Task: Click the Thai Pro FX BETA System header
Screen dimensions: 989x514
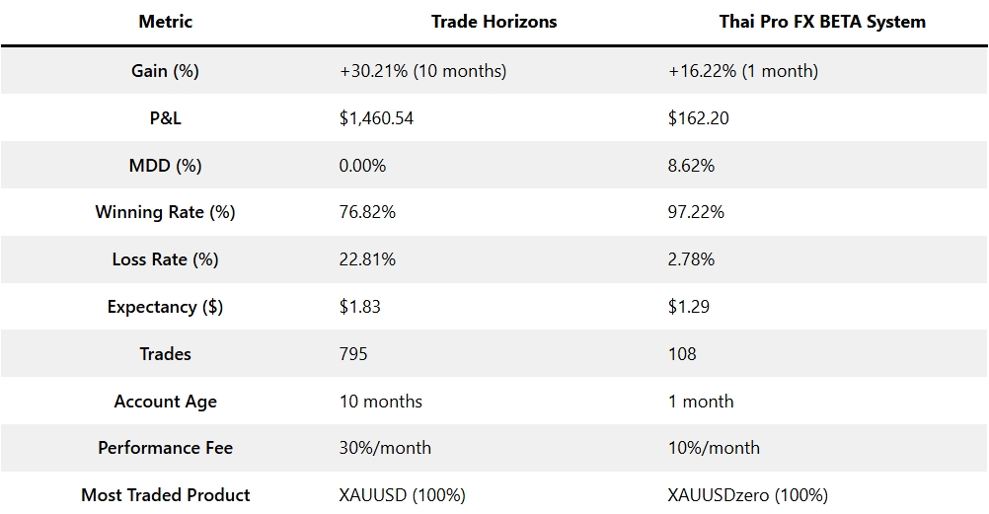Action: click(822, 22)
